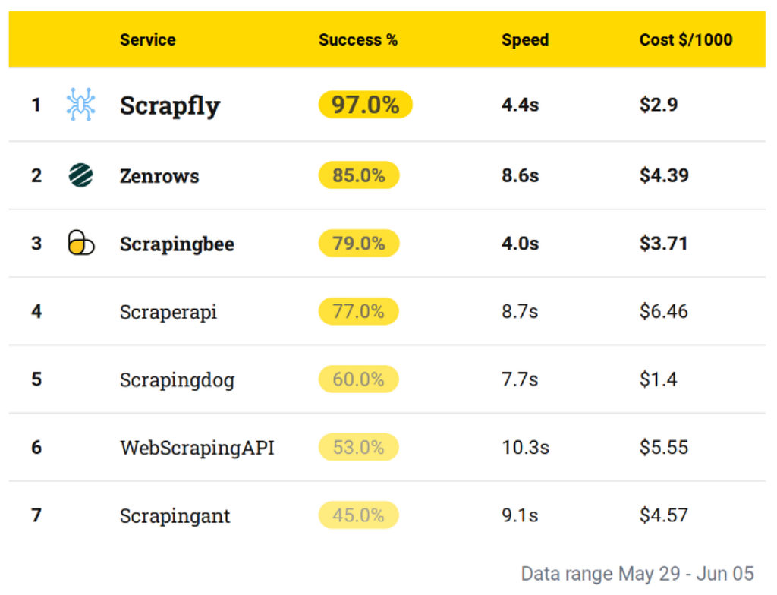Select the Scrapingdog service name
The height and width of the screenshot is (595, 777).
177,380
